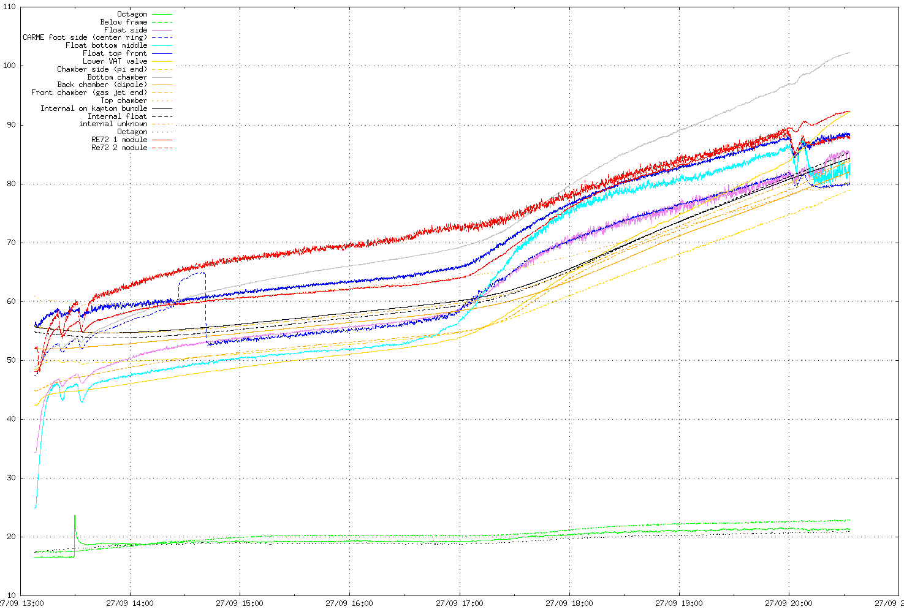Click the 'Float top front' legend label
The image size is (904, 609).
pos(115,53)
